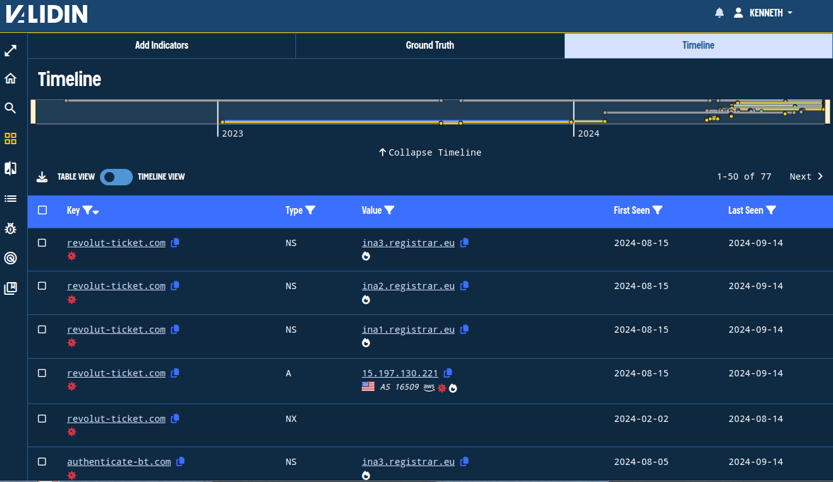833x482 pixels.
Task: Check the ina2.registrar.eu row checkbox
Action: (42, 286)
